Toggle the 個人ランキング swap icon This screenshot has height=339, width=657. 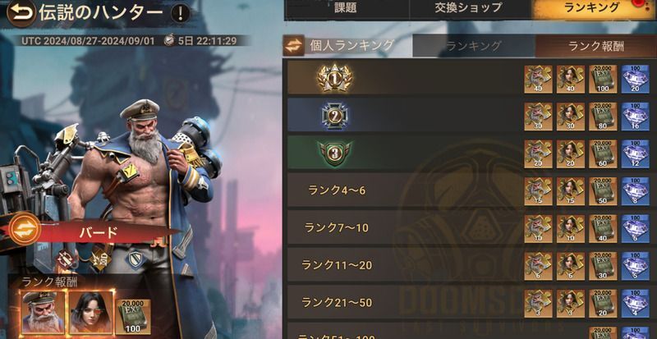tap(294, 45)
